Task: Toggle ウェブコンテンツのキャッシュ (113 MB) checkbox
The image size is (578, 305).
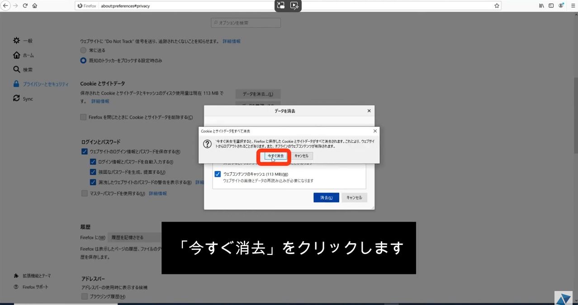Action: [x=218, y=174]
